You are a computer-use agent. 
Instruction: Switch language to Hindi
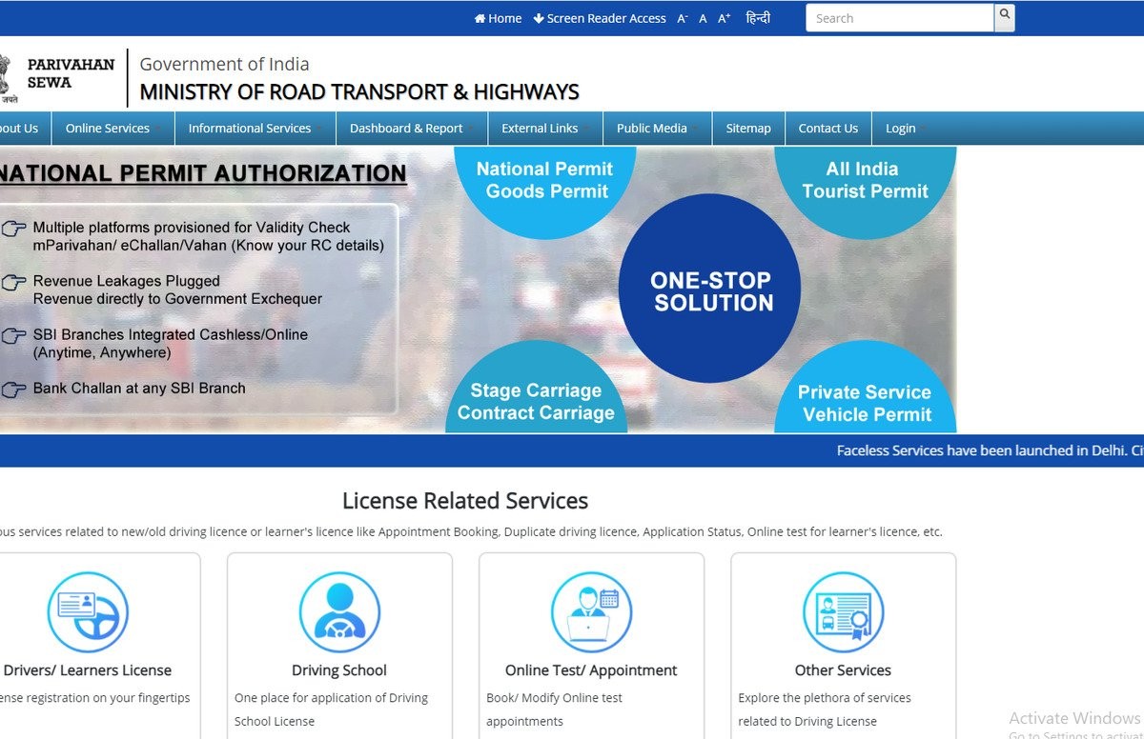tap(758, 18)
